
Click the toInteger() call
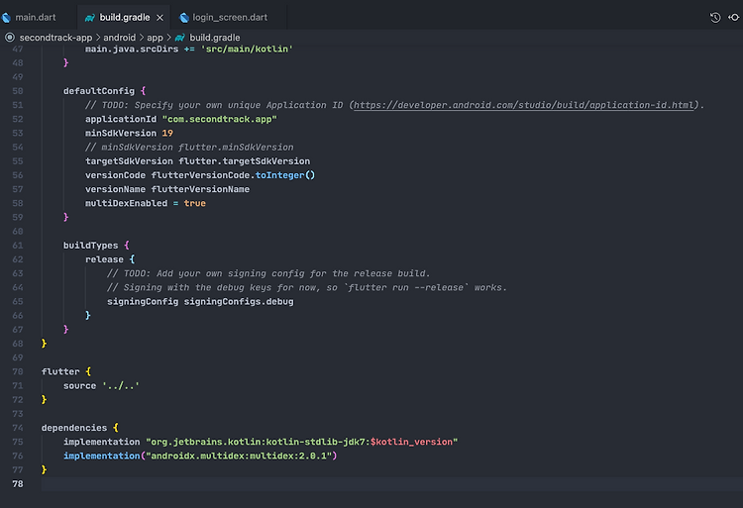[x=285, y=175]
